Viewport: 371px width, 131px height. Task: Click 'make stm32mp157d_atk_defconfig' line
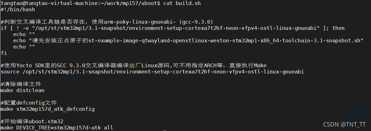[48, 109]
